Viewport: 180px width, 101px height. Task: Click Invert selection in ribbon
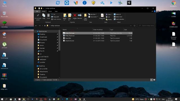(x=119, y=19)
